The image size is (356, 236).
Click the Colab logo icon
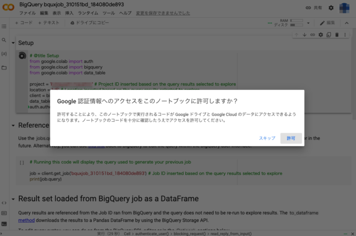point(8,7)
